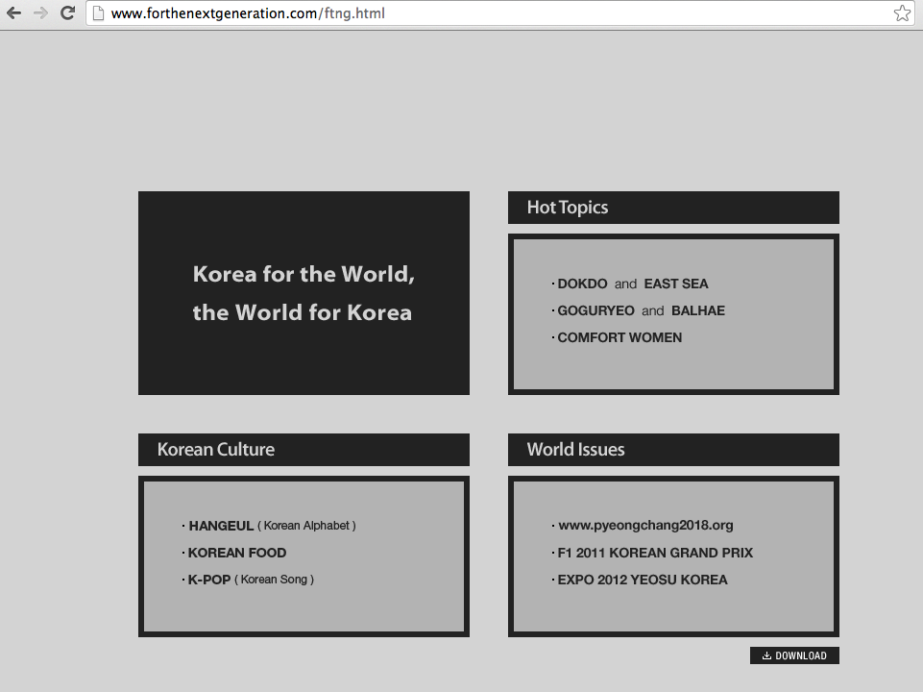Click the browser back navigation arrow
Image resolution: width=923 pixels, height=692 pixels.
tap(15, 13)
